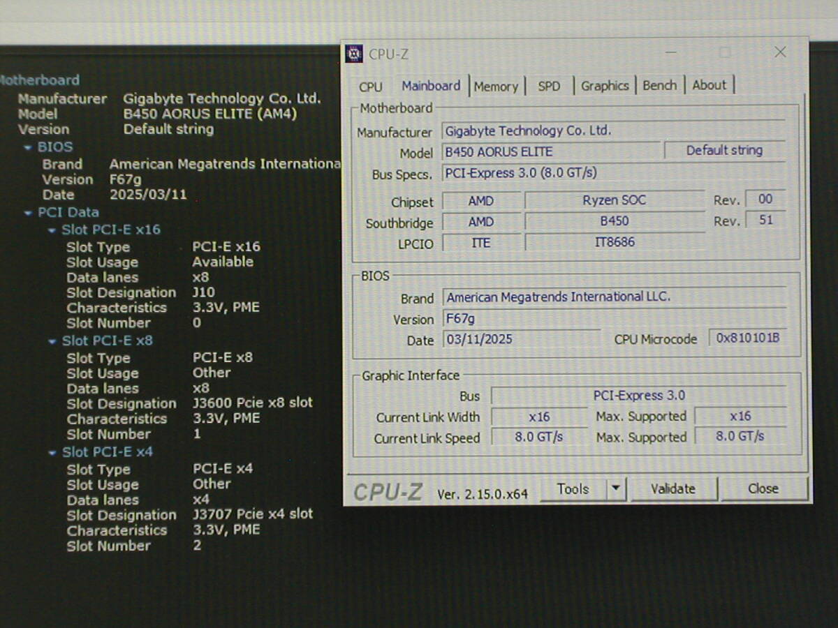Click the Max. Supported speed '8.0 GT/s' field
The image size is (838, 628).
pyautogui.click(x=740, y=437)
